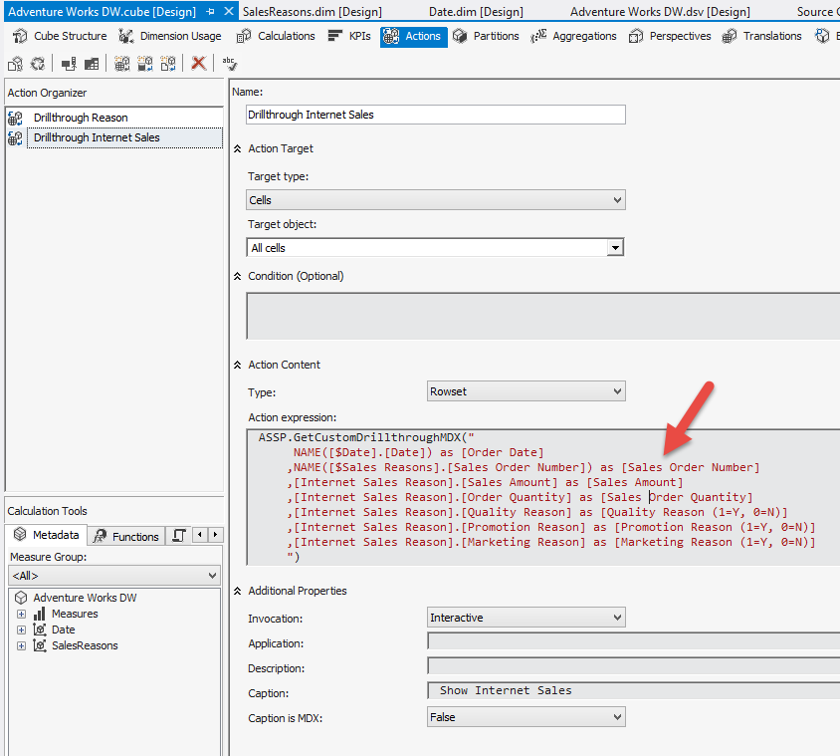Click the Application input field
This screenshot has width=840, height=756.
634,641
